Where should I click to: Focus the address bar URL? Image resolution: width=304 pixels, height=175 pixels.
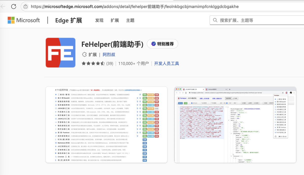click(x=135, y=7)
